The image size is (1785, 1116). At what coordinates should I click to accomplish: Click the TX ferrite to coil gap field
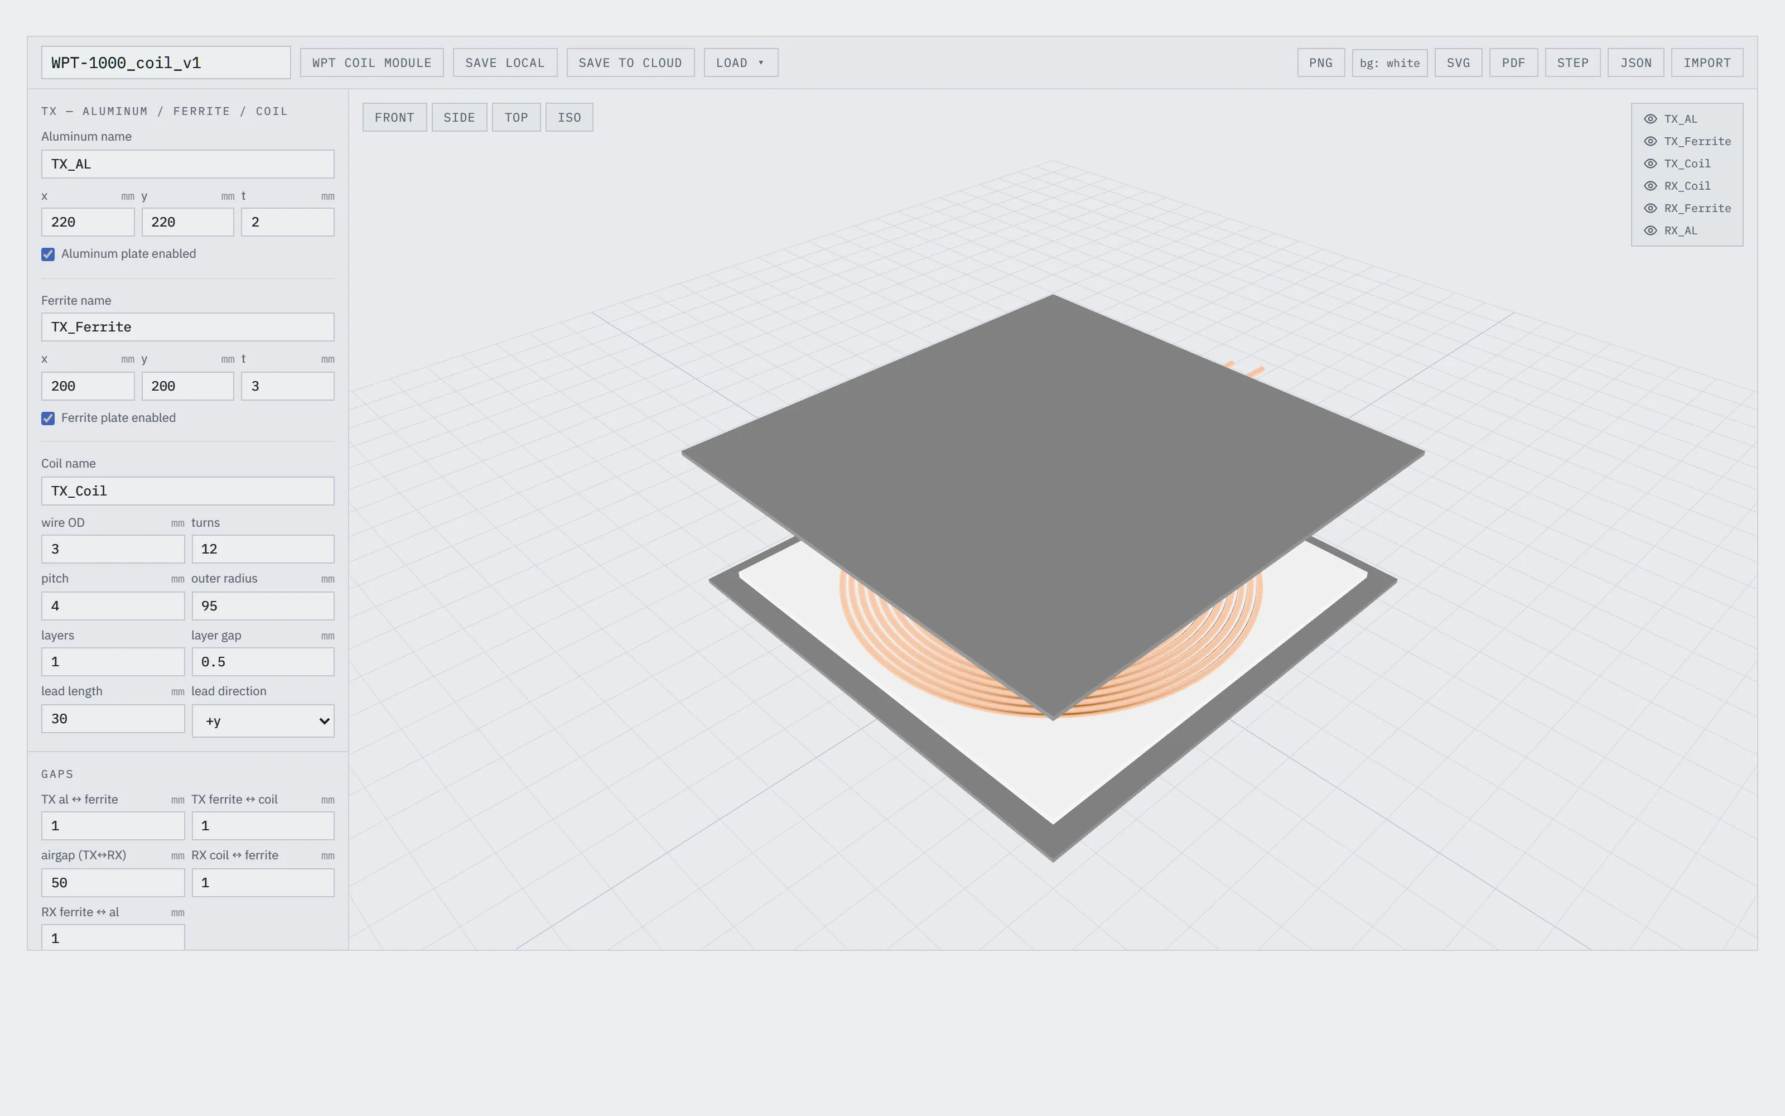point(263,826)
